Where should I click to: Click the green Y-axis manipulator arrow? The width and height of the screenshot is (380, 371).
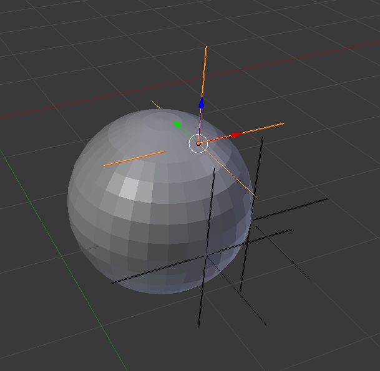[177, 125]
